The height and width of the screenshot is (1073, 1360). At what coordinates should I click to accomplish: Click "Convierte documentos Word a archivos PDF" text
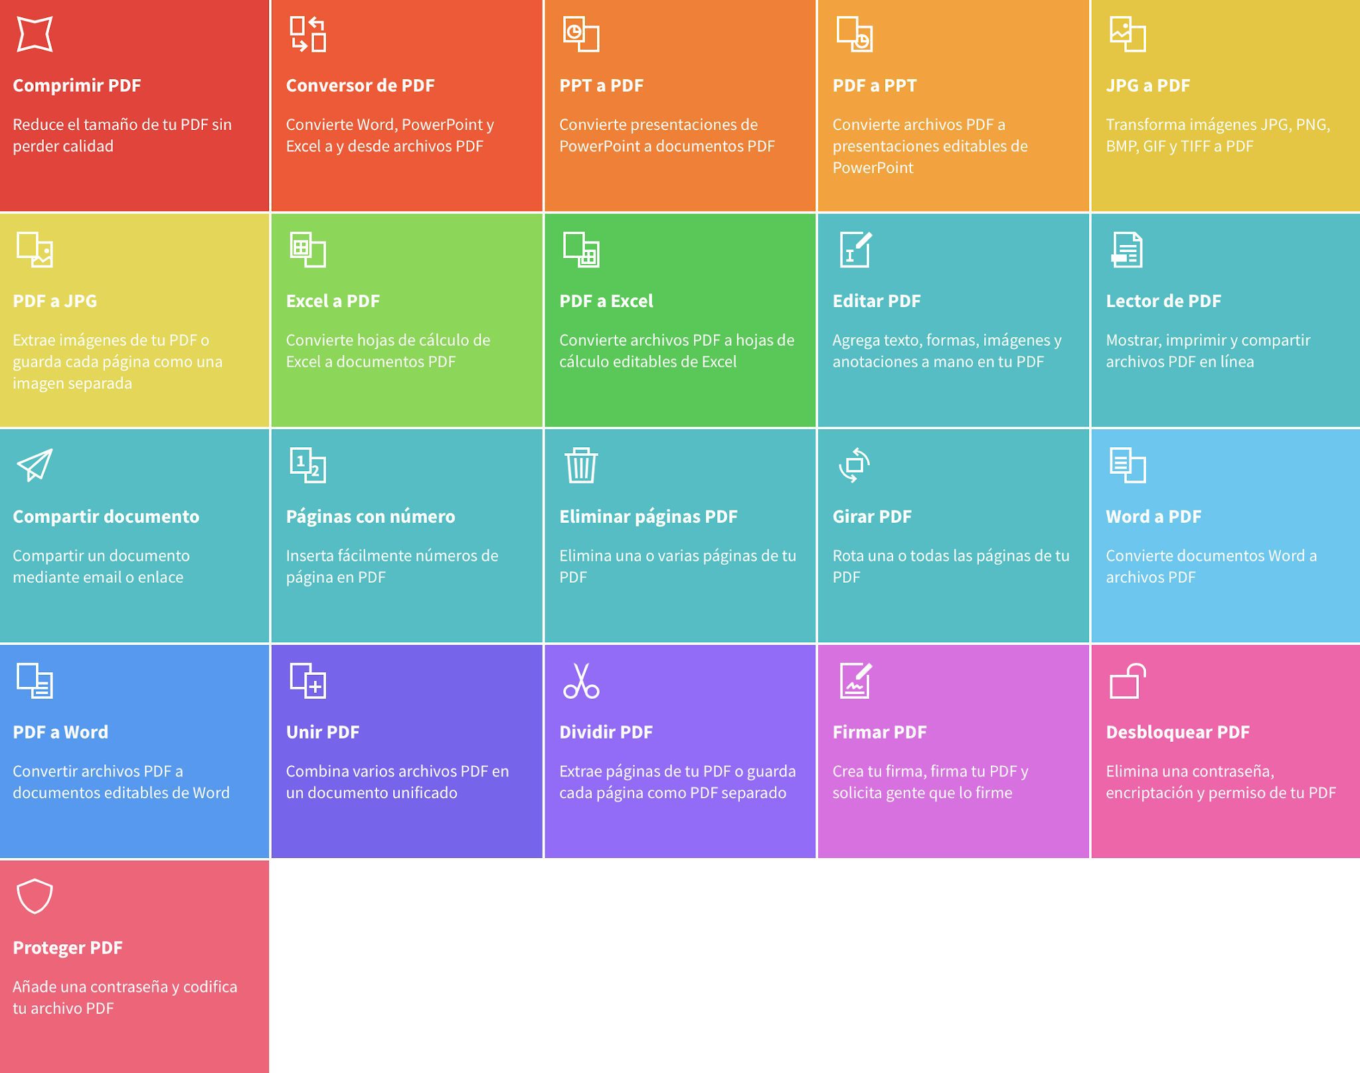point(1211,567)
